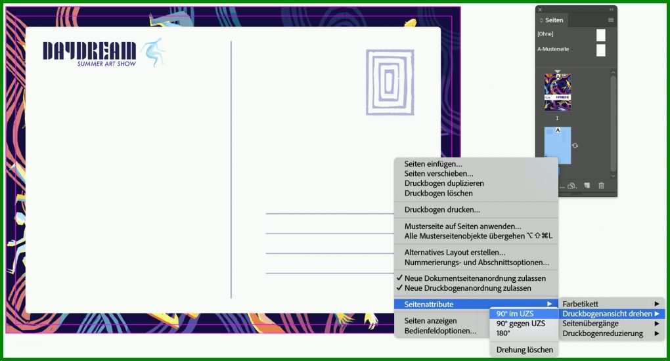Screen dimensions: 670x361
Task: Click the scroll up arrow in Seiten panel
Action: tap(613, 72)
